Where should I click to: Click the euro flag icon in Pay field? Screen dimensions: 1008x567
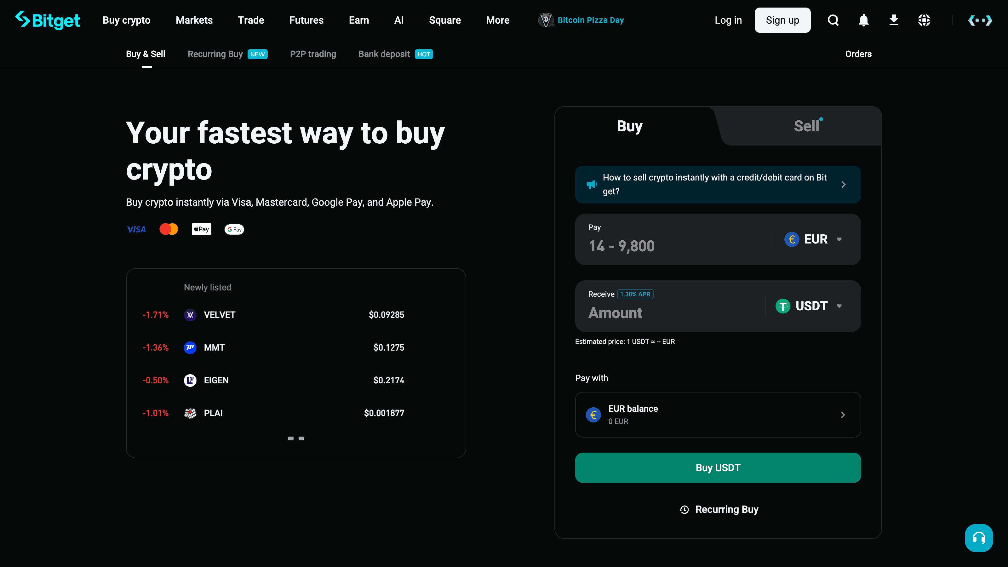792,239
